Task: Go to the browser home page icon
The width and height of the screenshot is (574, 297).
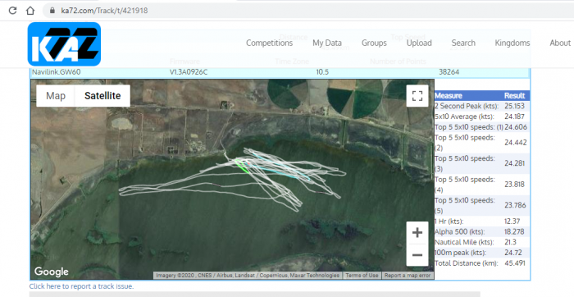Action: point(30,10)
